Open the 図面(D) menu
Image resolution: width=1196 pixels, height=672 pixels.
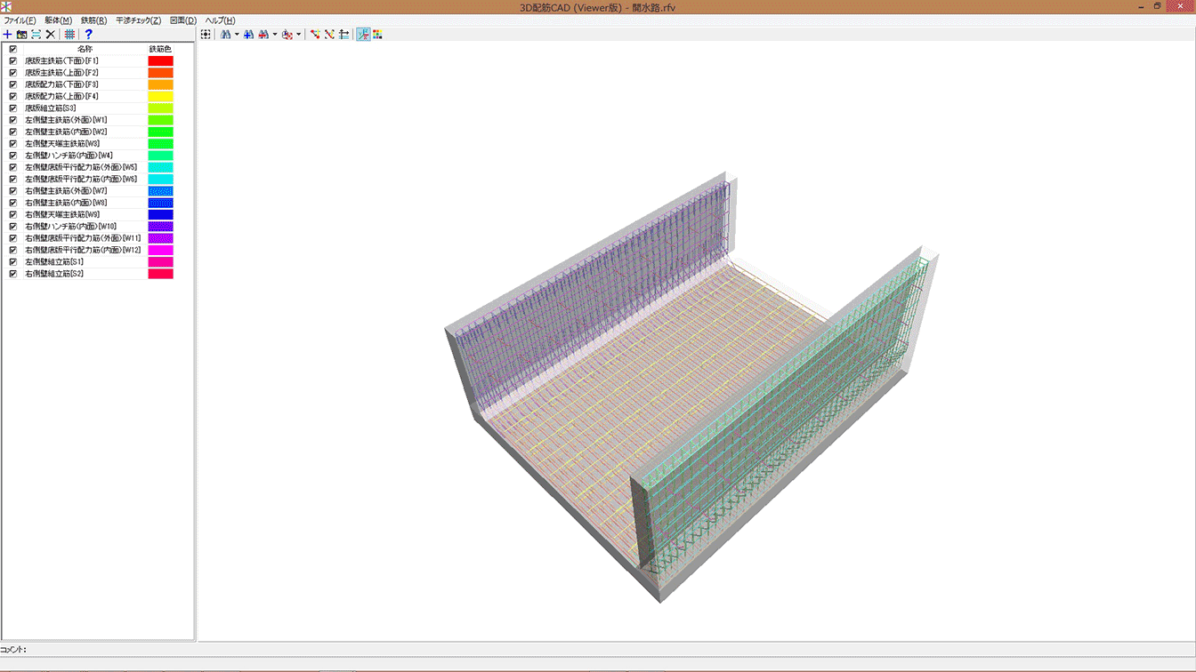(x=183, y=20)
